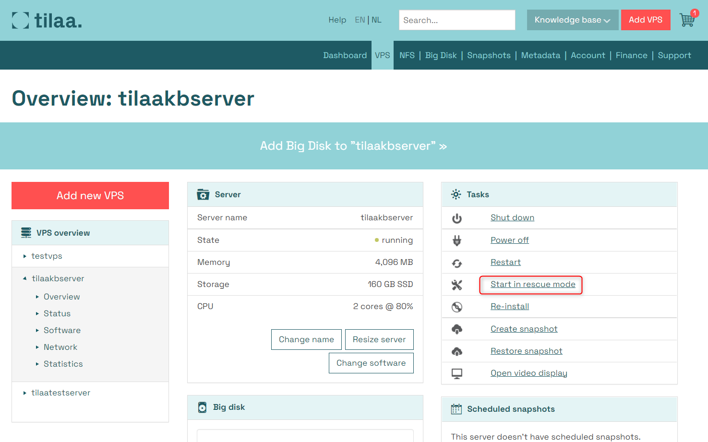Click the 'running' state value
Screen dimensions: 708x442
[x=397, y=240]
